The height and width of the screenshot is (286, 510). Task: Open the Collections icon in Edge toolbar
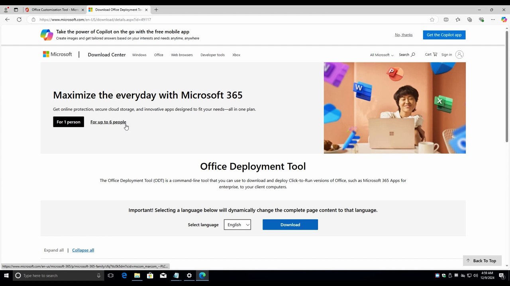[469, 19]
